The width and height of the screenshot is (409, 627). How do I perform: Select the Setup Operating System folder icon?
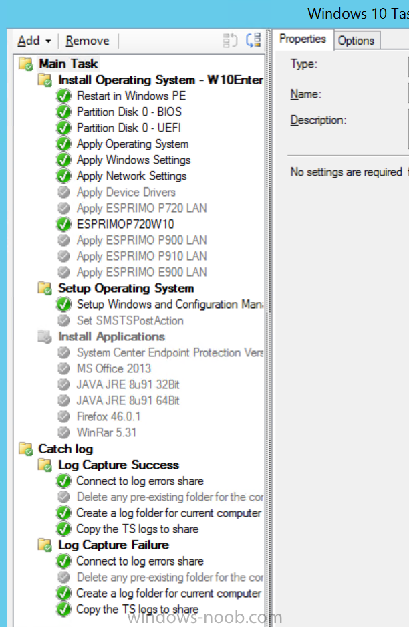click(x=45, y=288)
